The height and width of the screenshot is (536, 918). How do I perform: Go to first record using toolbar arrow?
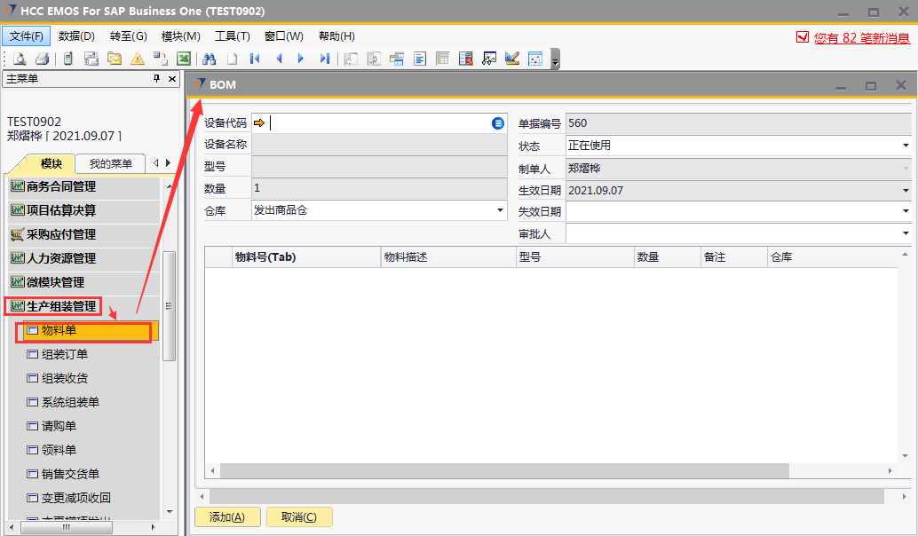pos(256,59)
